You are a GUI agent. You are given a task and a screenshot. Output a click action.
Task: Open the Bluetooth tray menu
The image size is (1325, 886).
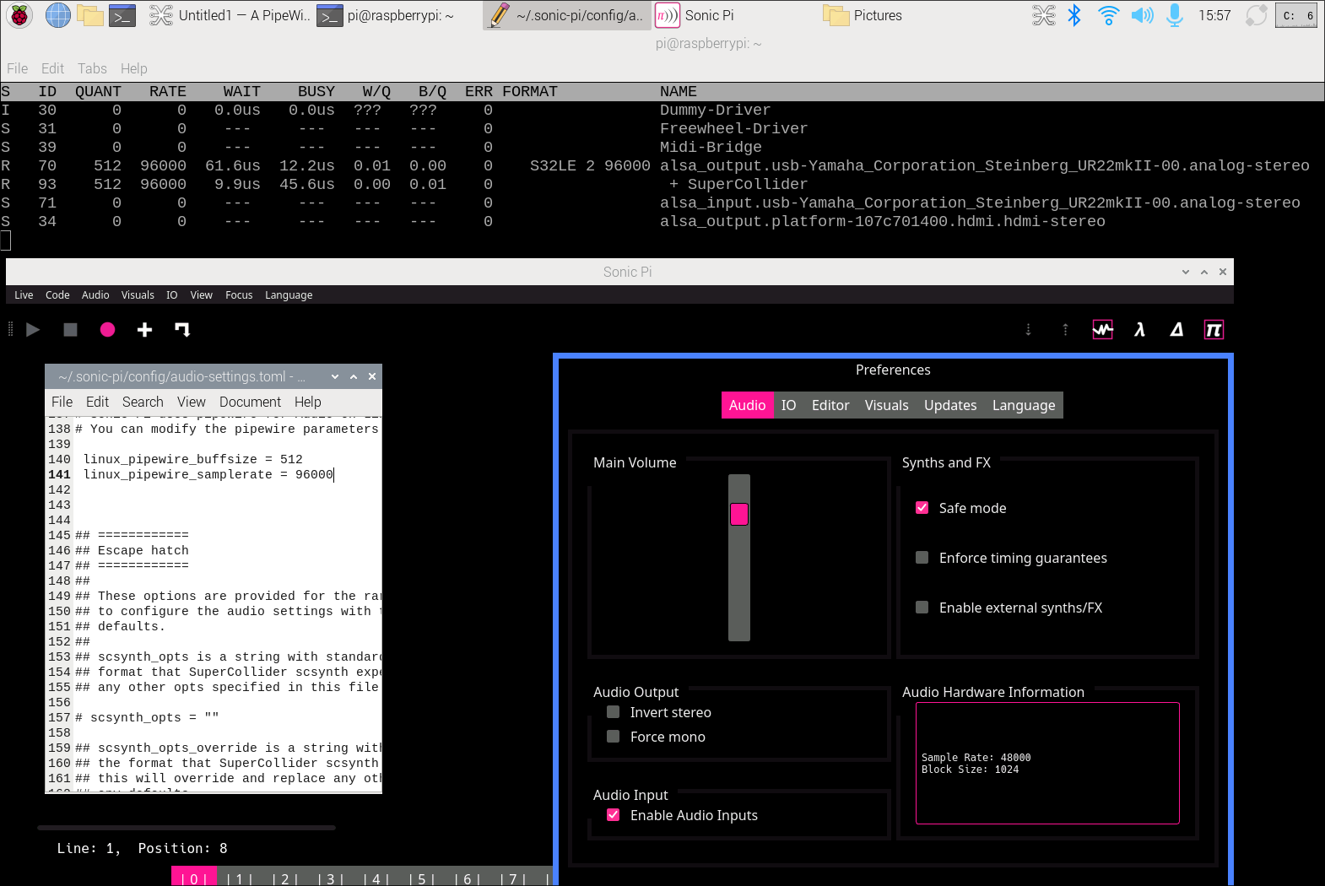tap(1074, 15)
